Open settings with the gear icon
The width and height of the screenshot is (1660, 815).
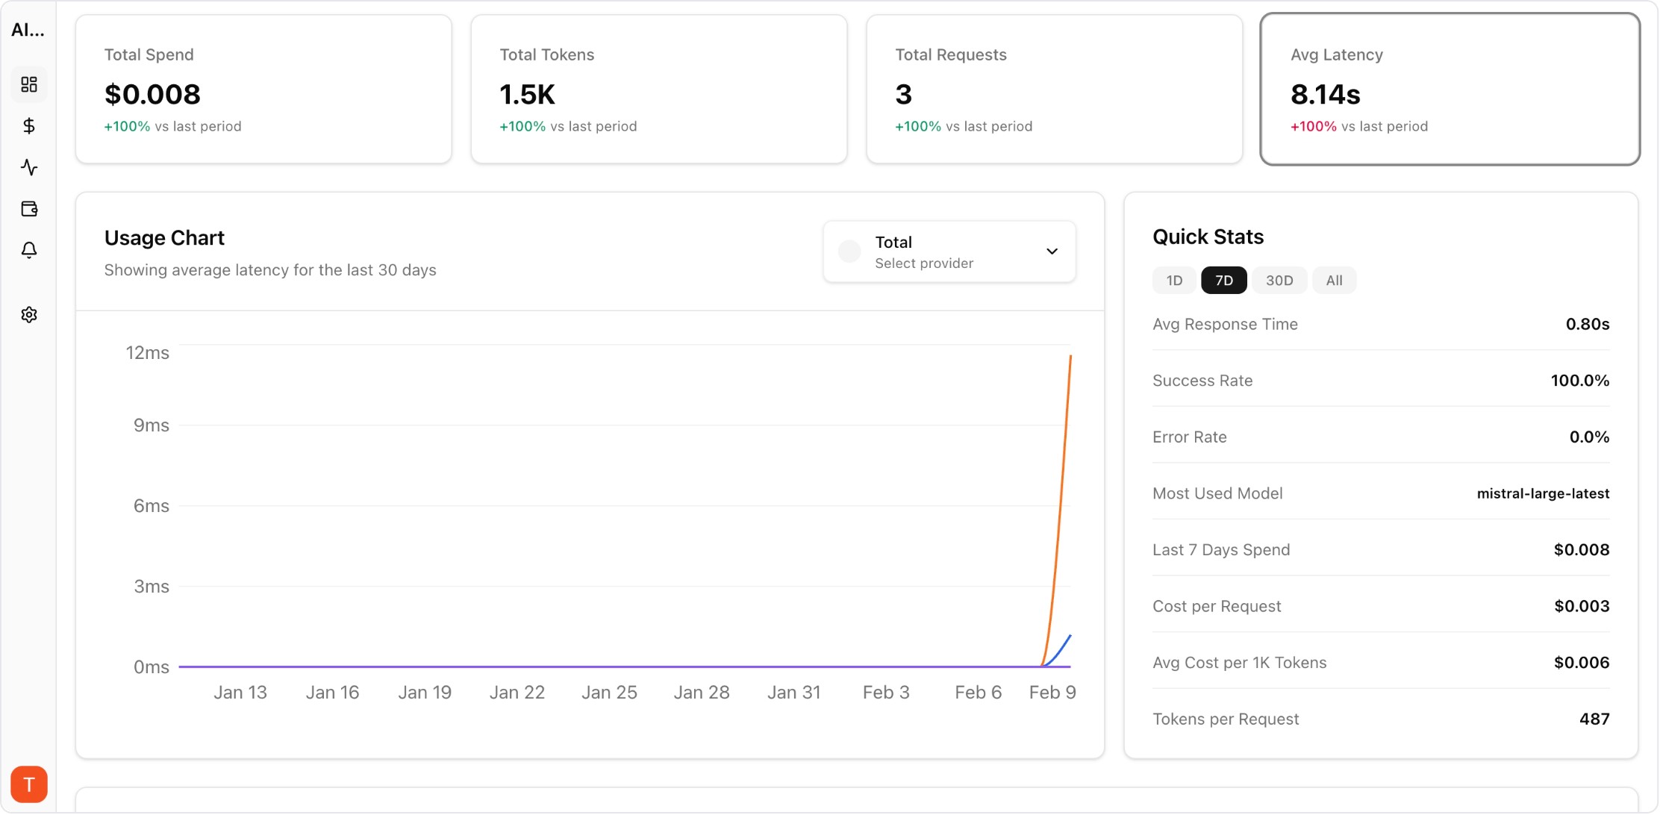[x=29, y=314]
